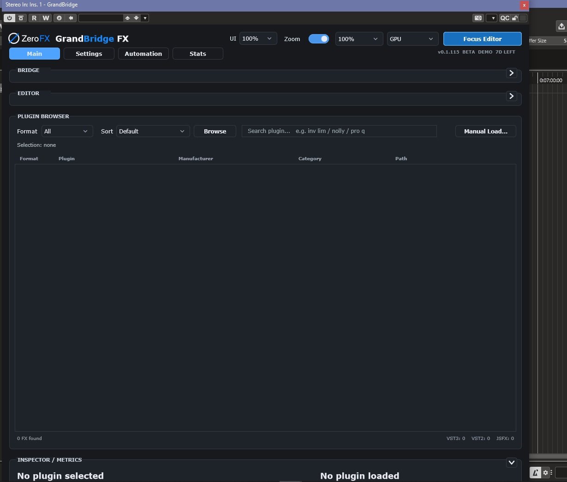Click the Category column header
The height and width of the screenshot is (482, 567).
(310, 158)
